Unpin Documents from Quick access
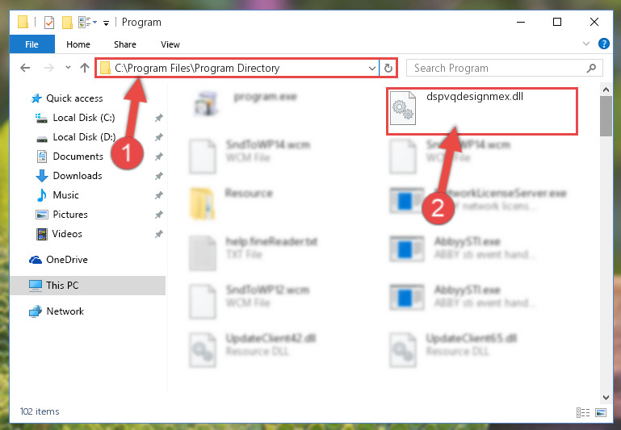 click(x=159, y=157)
